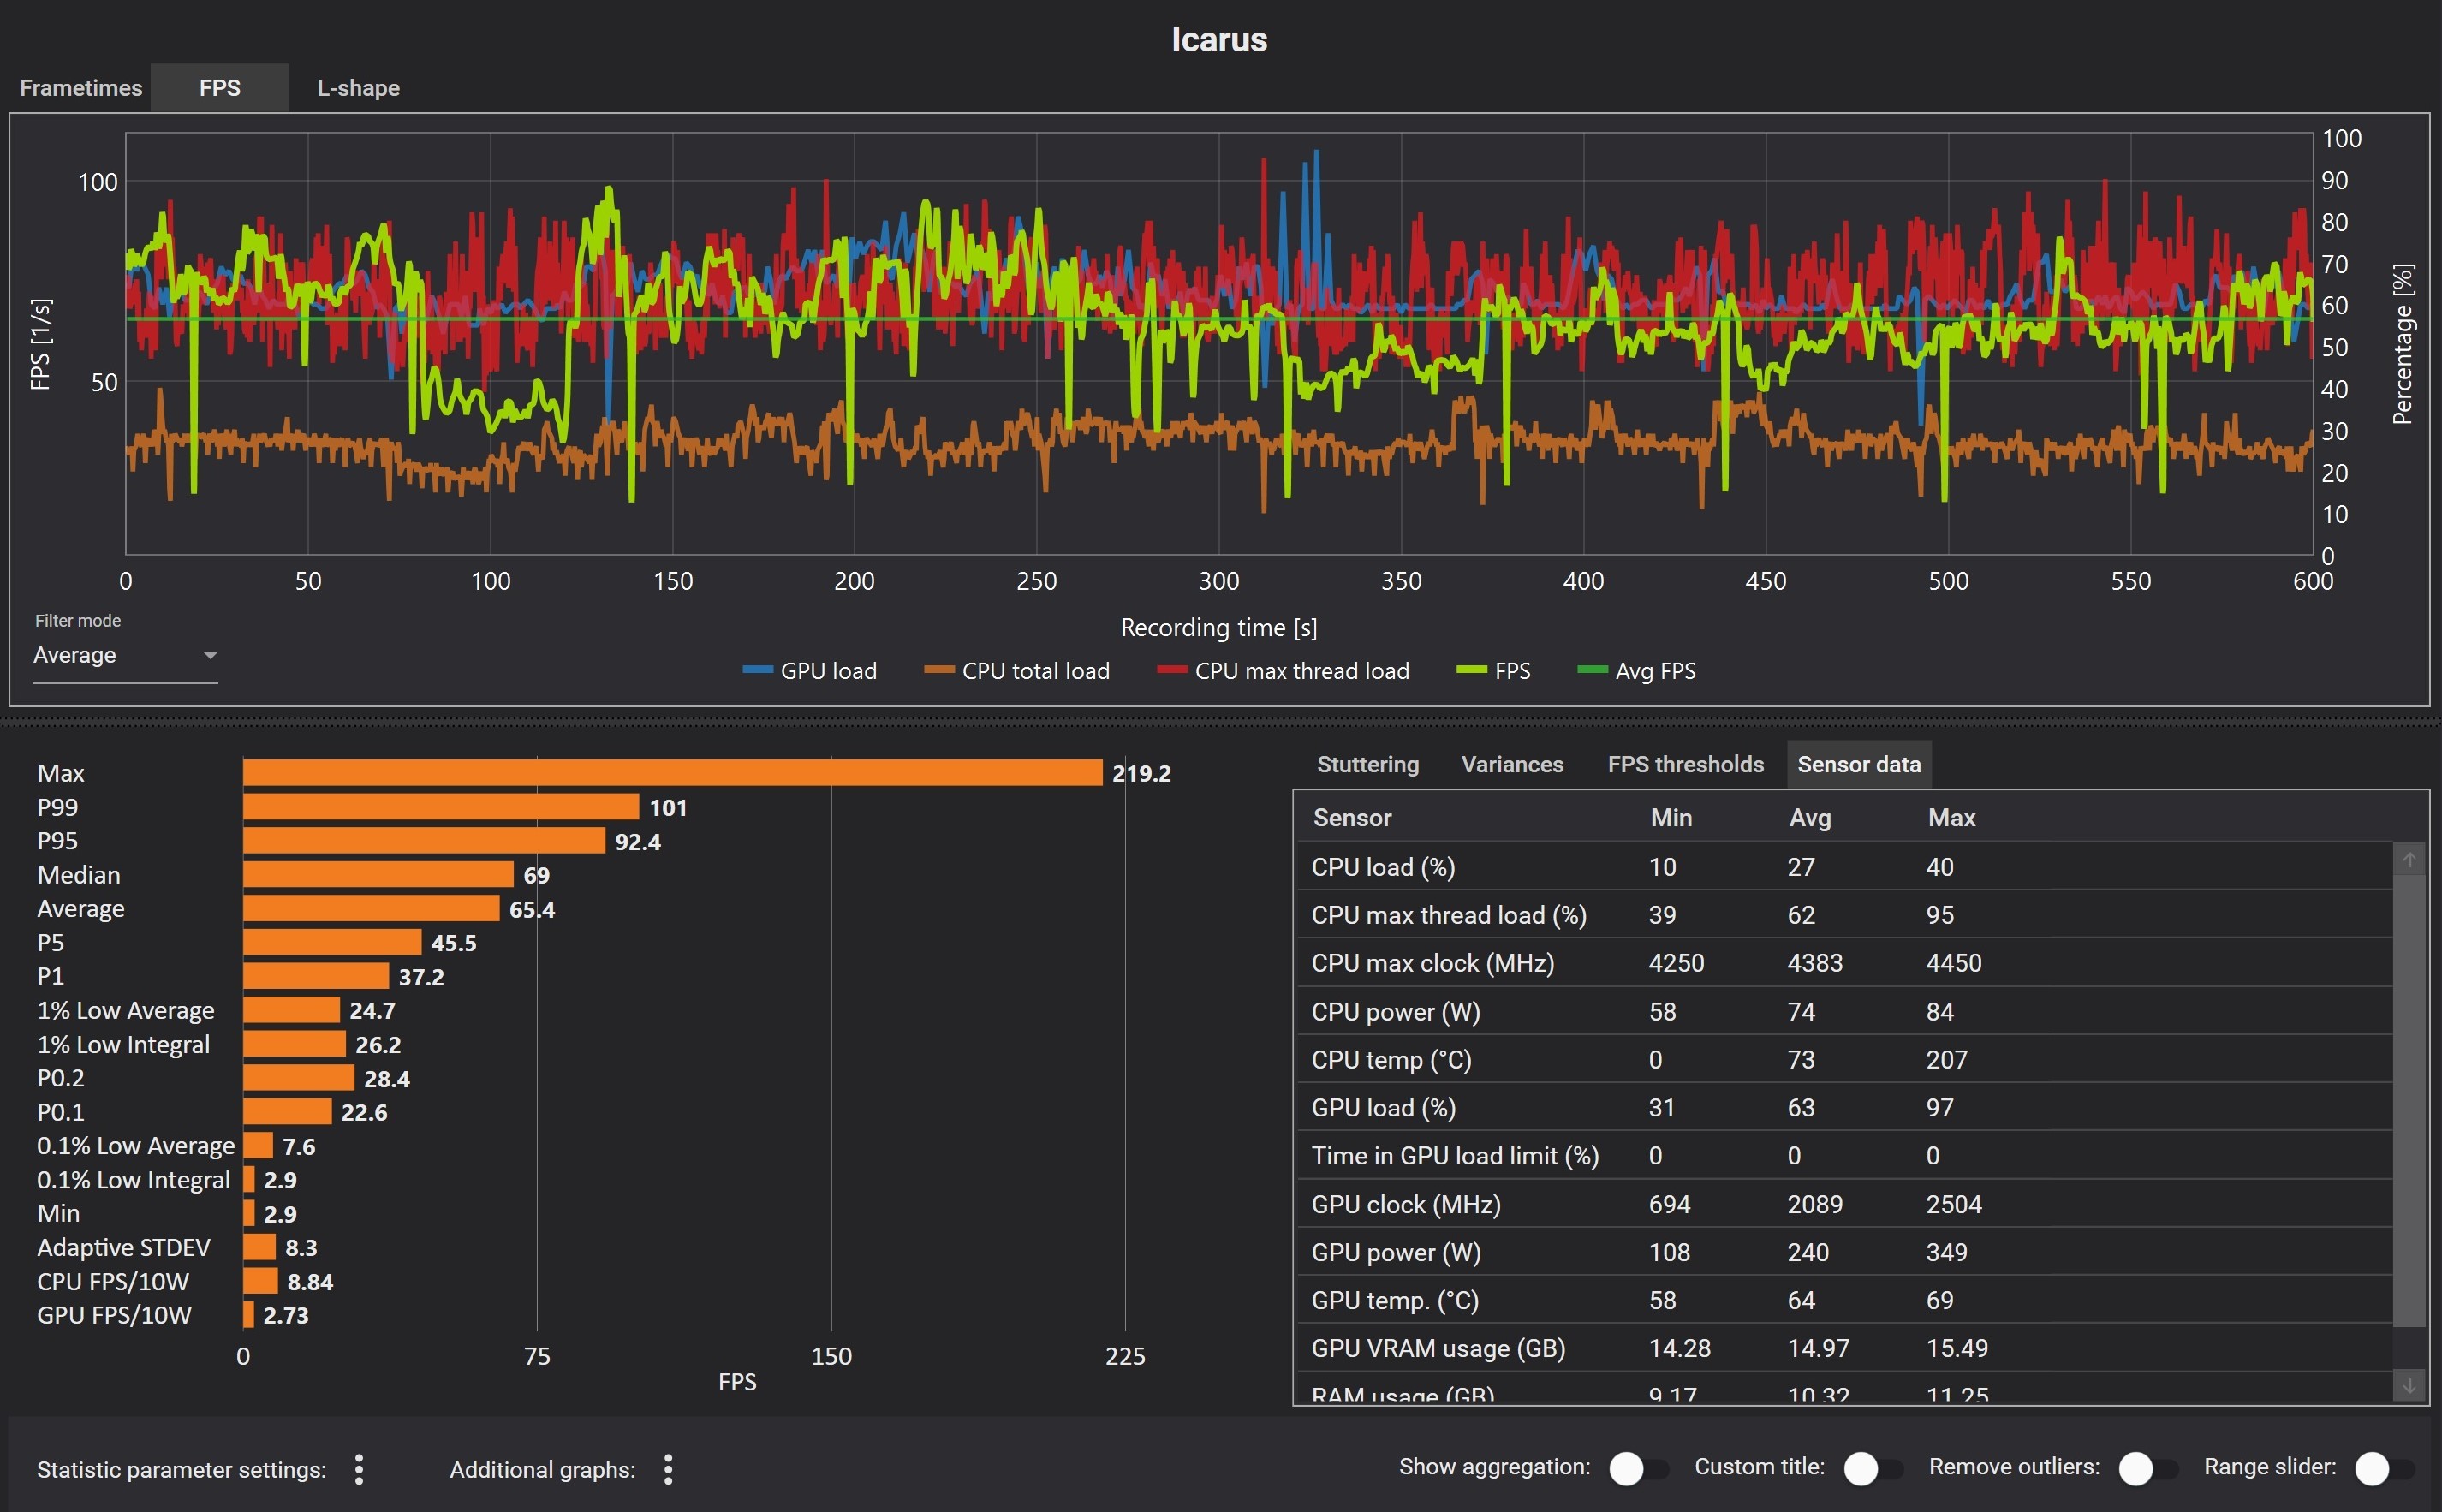Open the Filter mode dropdown
Screen dimensions: 2442x1512
[125, 656]
